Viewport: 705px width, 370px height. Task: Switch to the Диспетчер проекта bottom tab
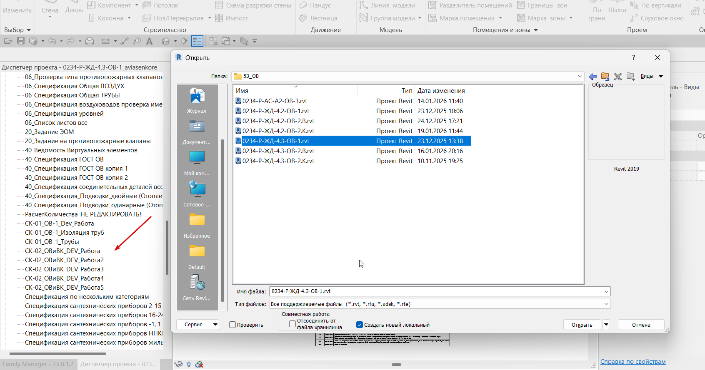[x=118, y=364]
